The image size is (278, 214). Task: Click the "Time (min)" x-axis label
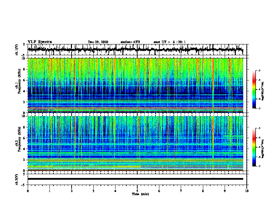pos(140,194)
